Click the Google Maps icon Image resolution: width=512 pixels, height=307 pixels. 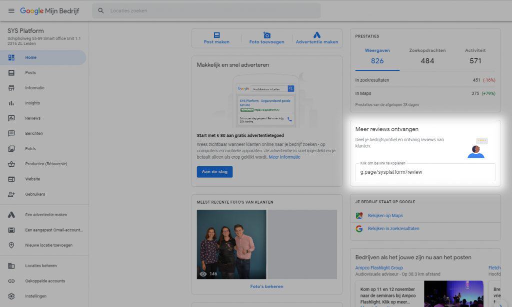pyautogui.click(x=359, y=216)
